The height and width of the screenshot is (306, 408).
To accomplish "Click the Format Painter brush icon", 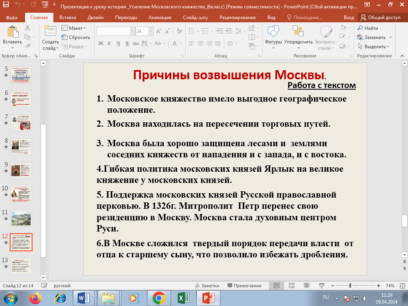I will tap(27, 46).
